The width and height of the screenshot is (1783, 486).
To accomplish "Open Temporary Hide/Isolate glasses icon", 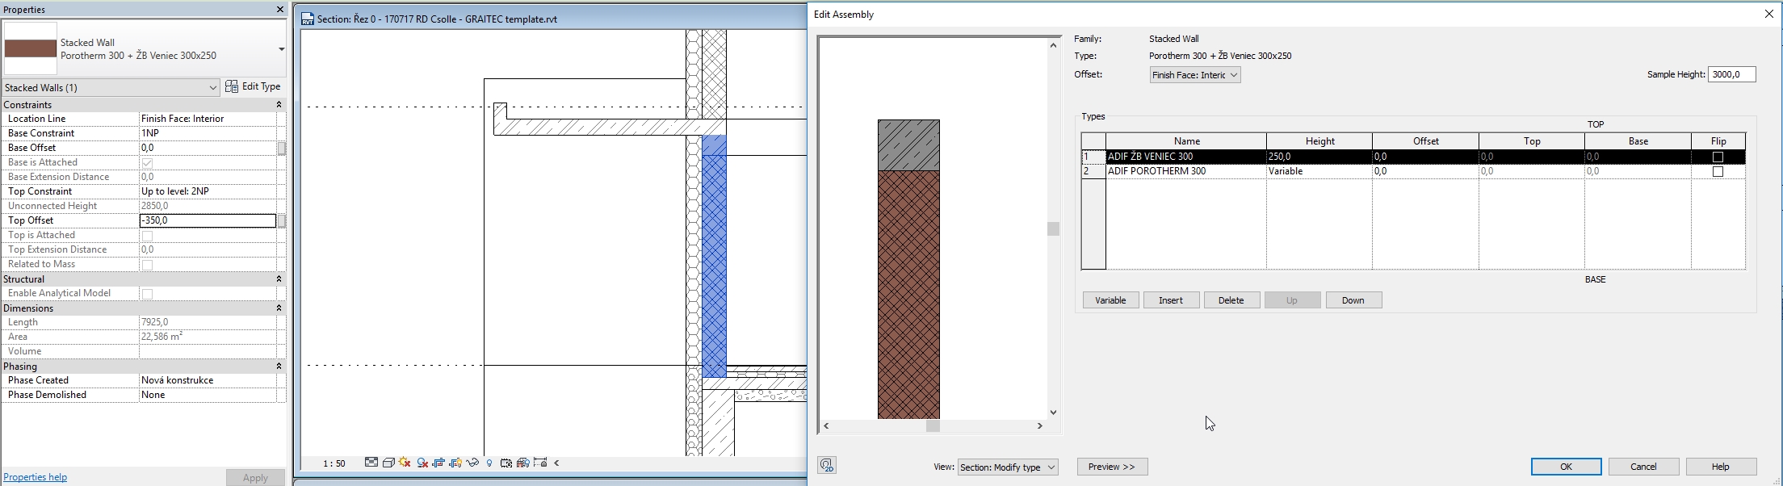I will (x=472, y=463).
